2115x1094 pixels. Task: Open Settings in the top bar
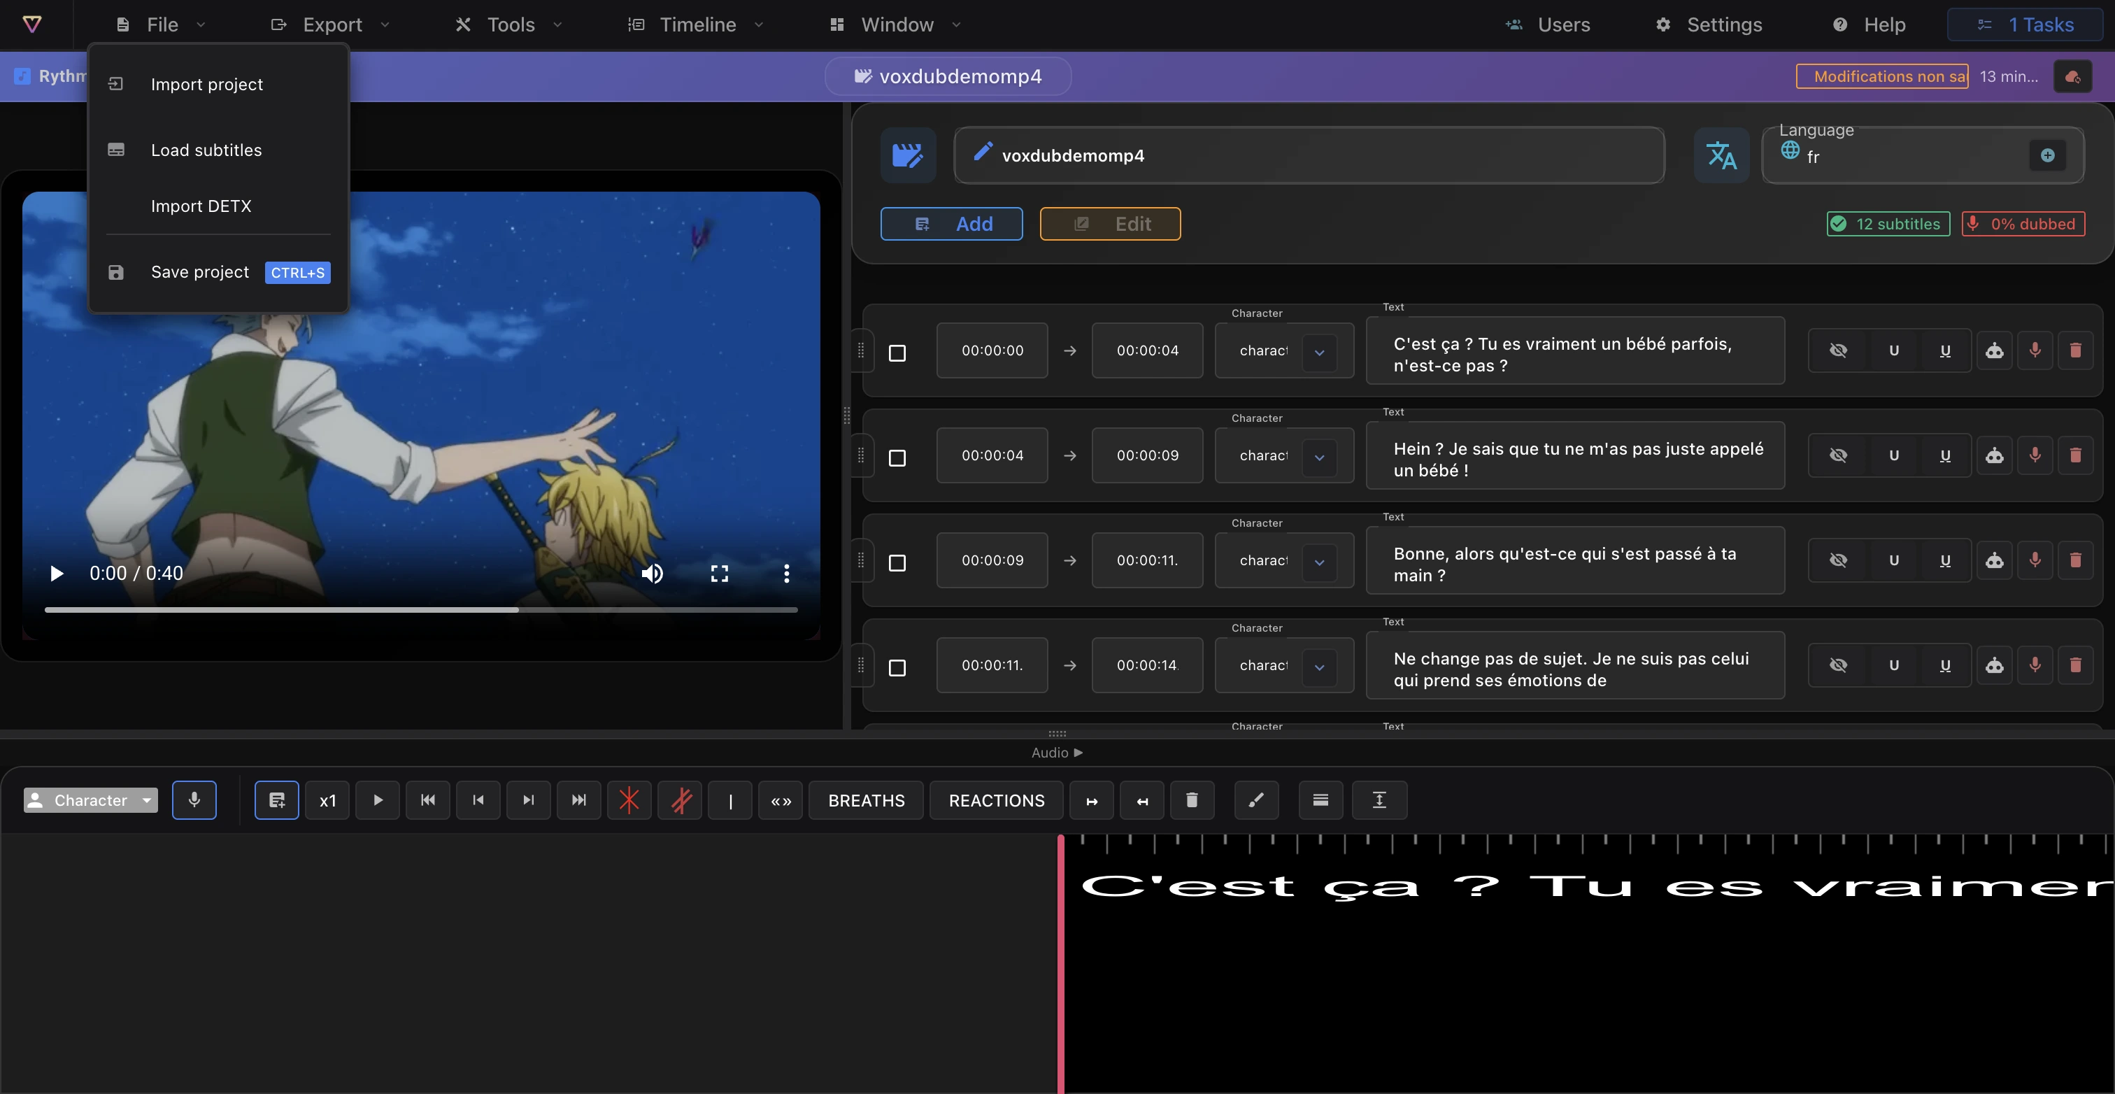[x=1709, y=24]
